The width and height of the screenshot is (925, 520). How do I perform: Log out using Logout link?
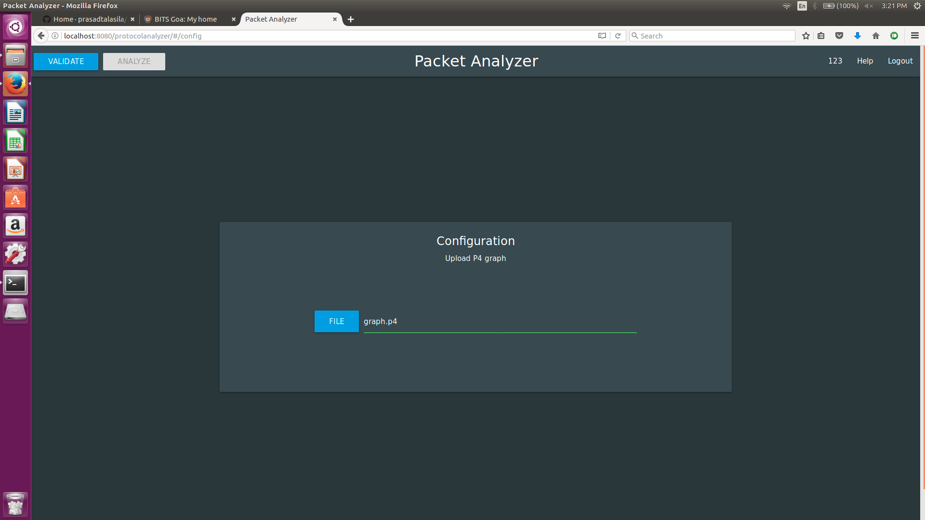point(900,61)
